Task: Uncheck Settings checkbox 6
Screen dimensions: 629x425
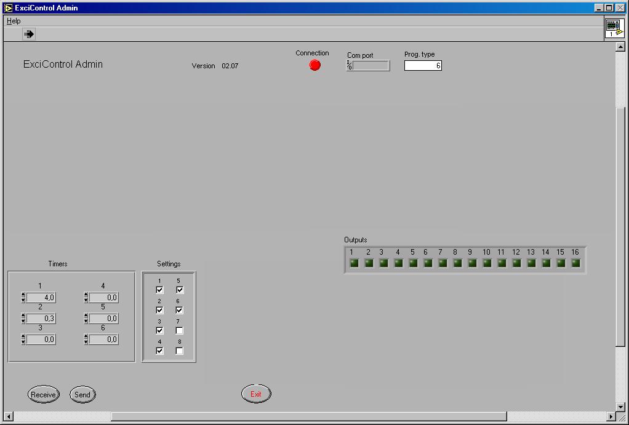Action: click(x=179, y=310)
